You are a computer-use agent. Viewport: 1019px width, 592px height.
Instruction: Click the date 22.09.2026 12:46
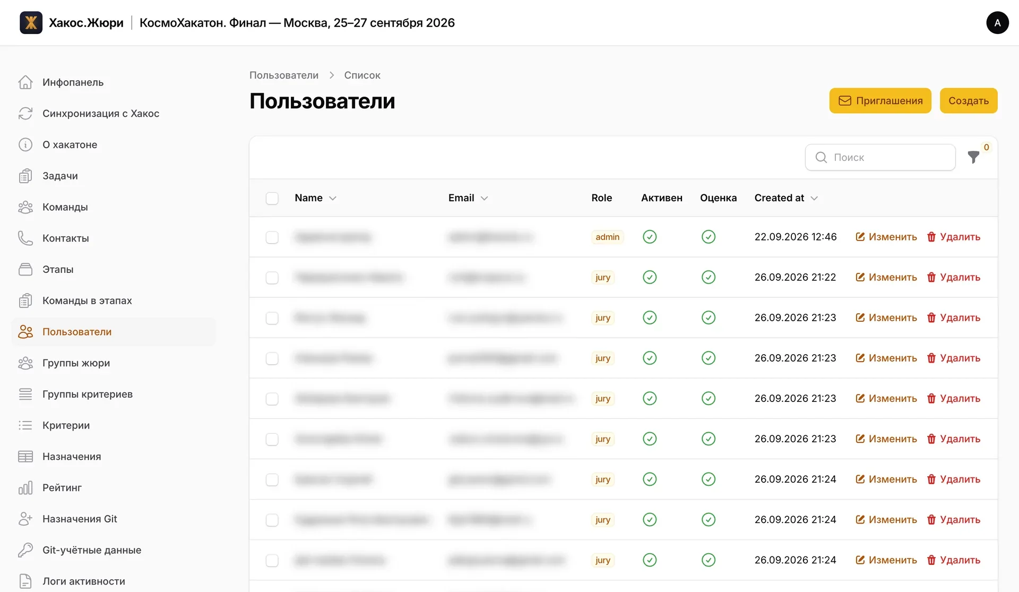click(796, 237)
